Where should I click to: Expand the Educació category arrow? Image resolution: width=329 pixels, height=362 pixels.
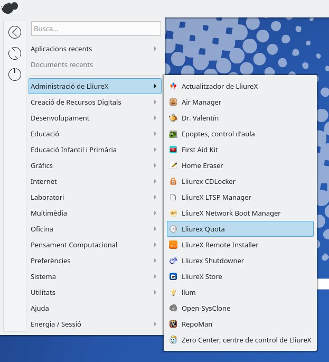pyautogui.click(x=155, y=134)
